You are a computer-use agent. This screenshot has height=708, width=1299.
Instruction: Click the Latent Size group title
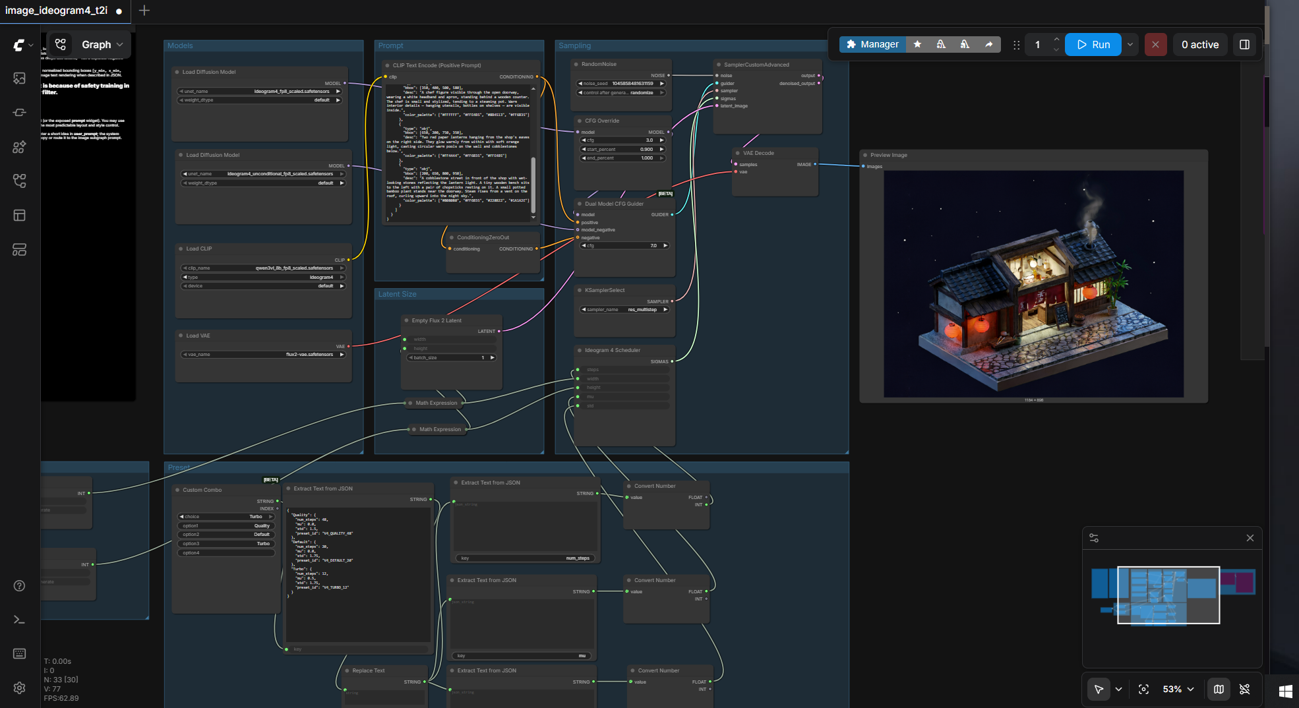(x=397, y=294)
